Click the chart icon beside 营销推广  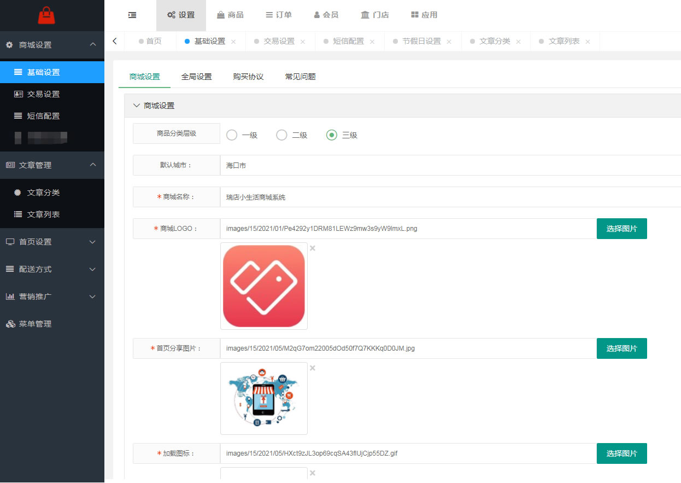[10, 296]
